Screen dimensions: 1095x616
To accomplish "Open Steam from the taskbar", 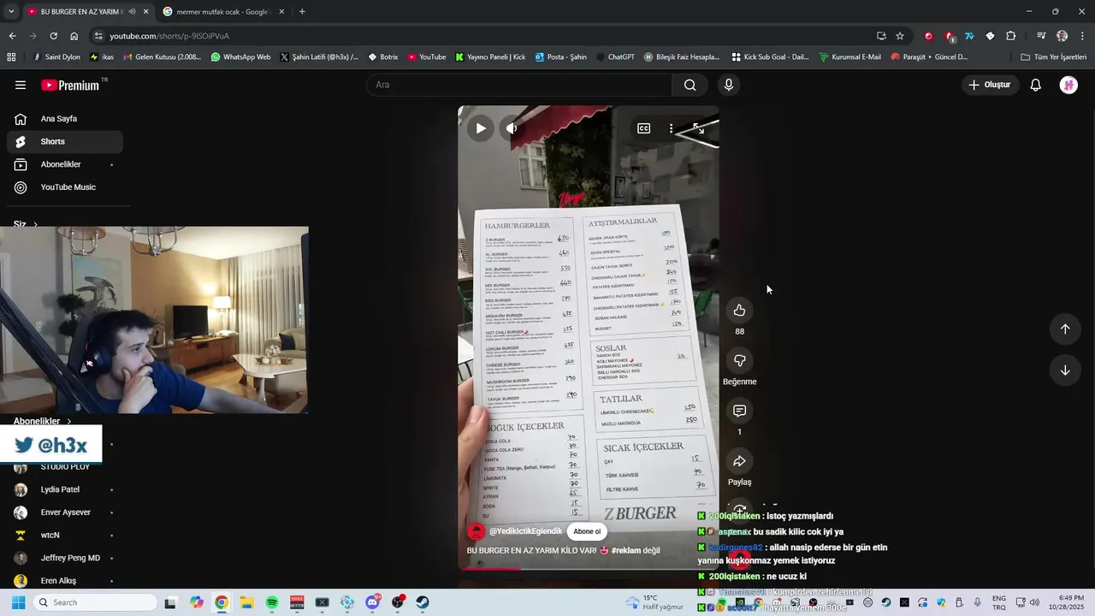I will [x=423, y=602].
